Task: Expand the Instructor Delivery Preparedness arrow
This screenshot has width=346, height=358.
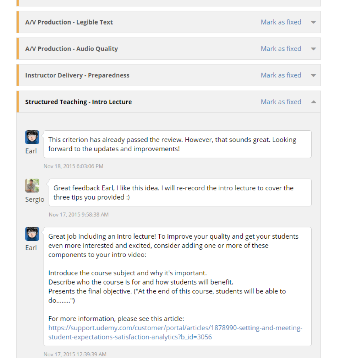Action: point(313,75)
